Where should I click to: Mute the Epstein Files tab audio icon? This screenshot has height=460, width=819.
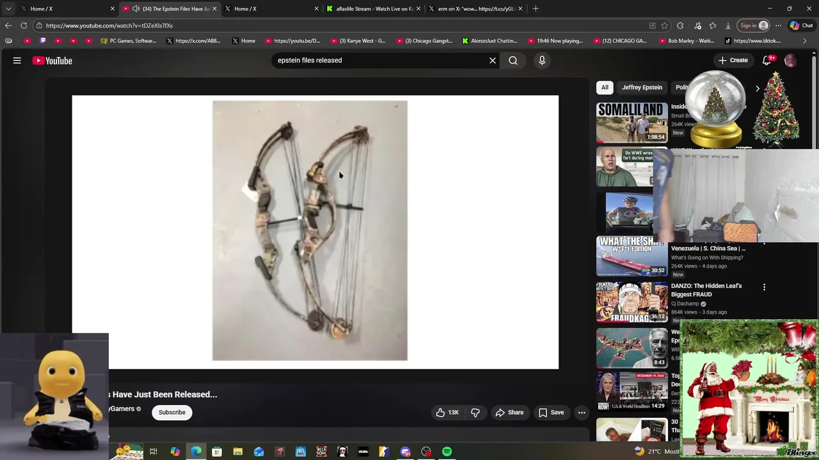pyautogui.click(x=136, y=9)
